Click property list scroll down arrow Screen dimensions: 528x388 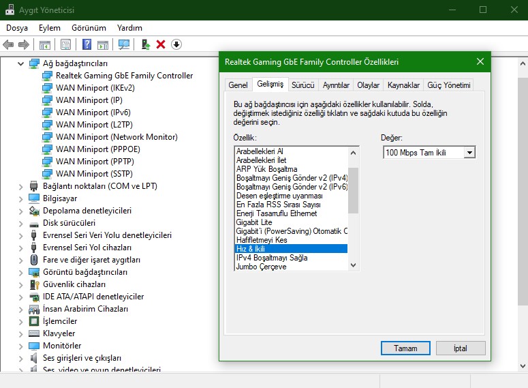tap(353, 265)
